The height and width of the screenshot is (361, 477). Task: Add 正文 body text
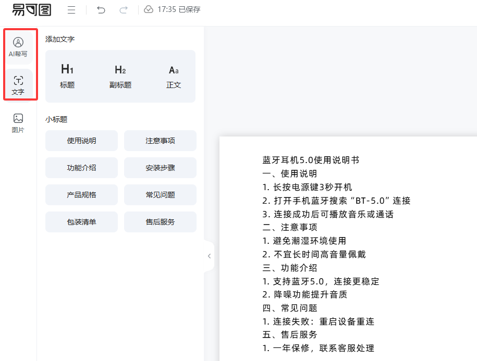click(x=174, y=76)
